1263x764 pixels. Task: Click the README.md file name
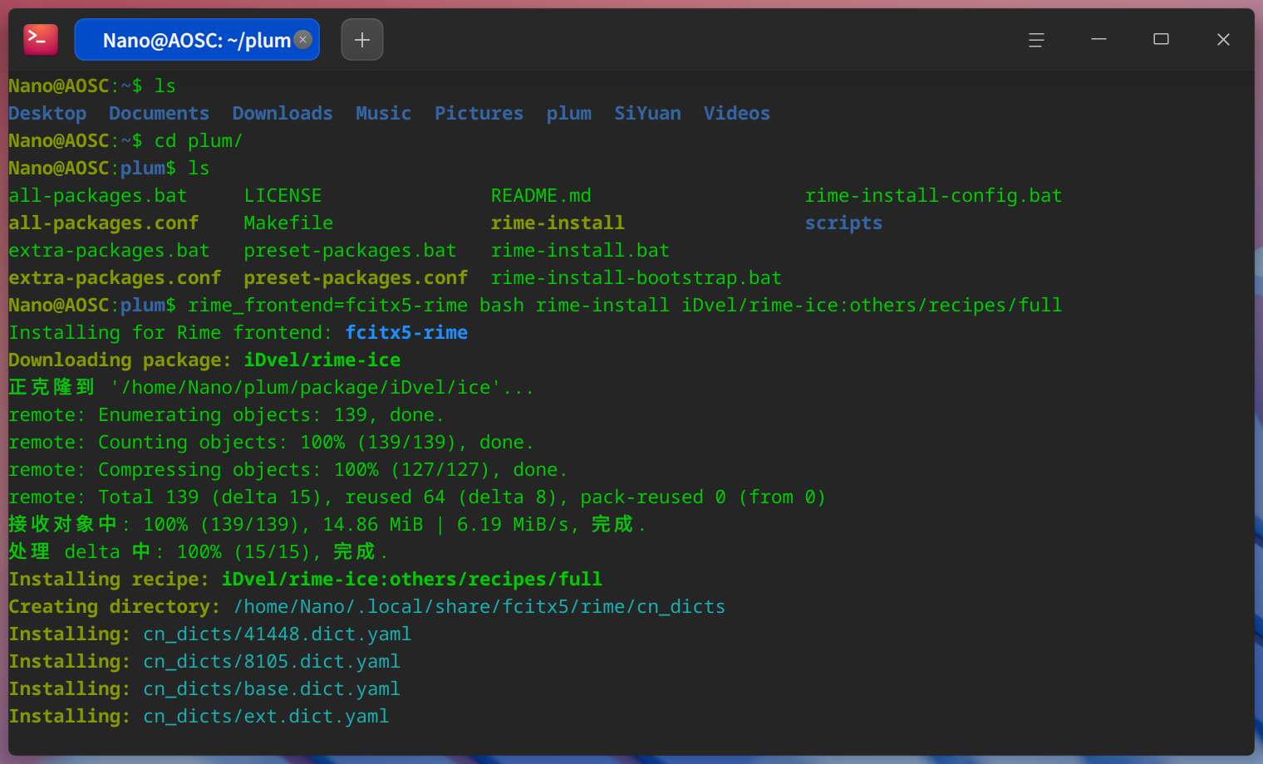coord(541,195)
